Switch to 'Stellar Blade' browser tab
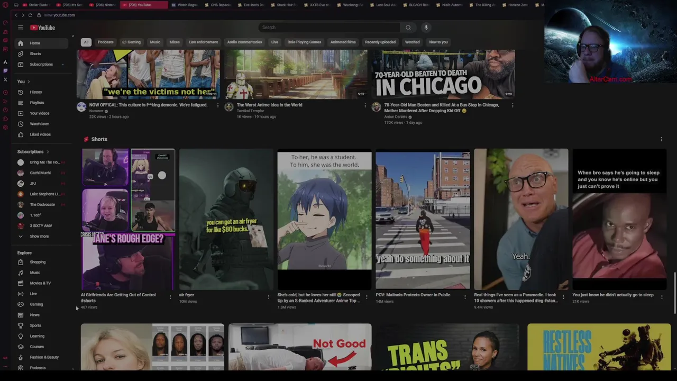This screenshot has height=381, width=677. pos(36,5)
